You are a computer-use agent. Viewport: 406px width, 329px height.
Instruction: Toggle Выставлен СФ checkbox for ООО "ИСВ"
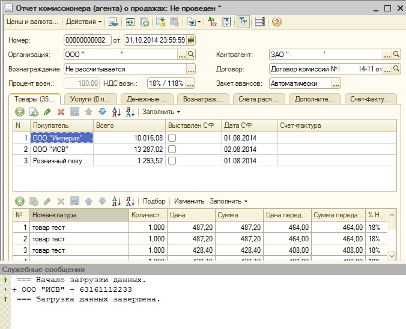[x=172, y=149]
